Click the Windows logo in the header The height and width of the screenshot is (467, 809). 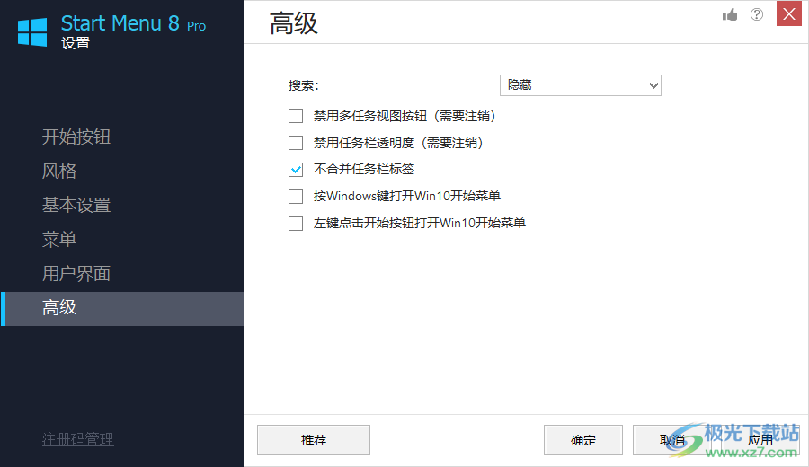pos(32,32)
